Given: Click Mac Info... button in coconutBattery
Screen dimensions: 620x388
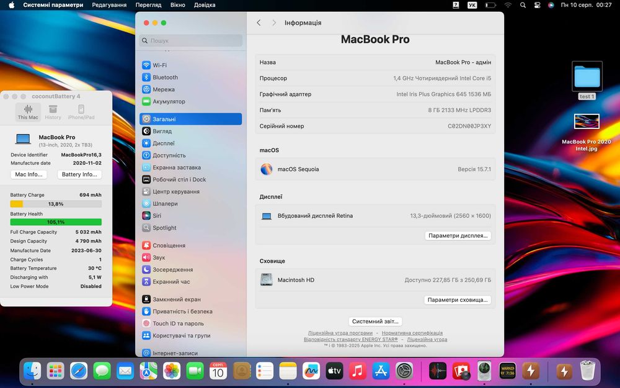Looking at the screenshot, I should (x=29, y=174).
